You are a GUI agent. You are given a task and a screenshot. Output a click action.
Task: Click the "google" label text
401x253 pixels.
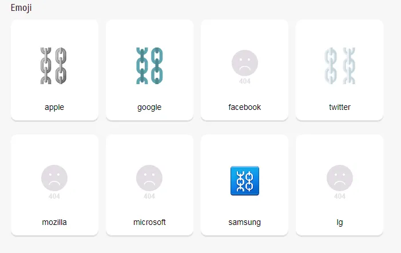tap(149, 107)
